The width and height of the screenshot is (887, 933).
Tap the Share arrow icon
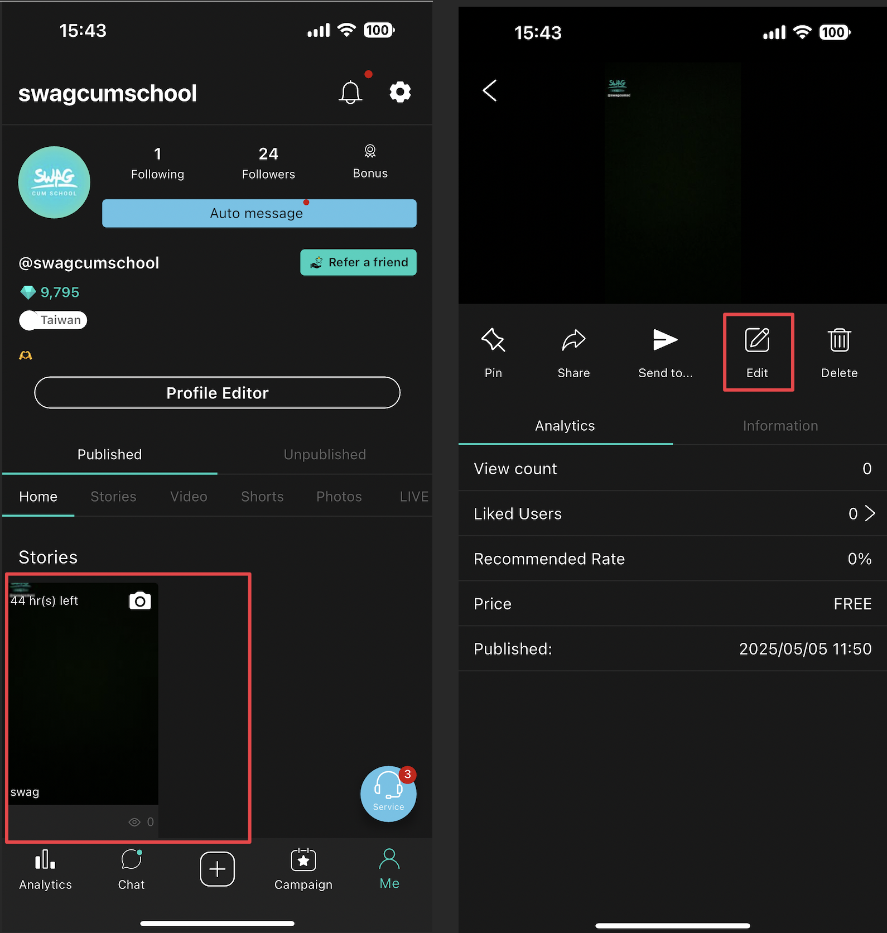[573, 340]
